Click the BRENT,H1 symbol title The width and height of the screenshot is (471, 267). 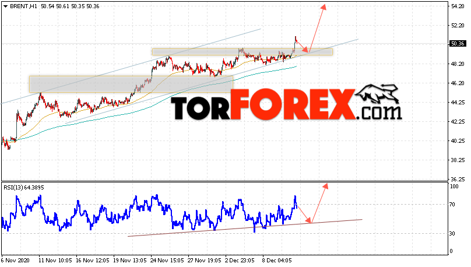(23, 6)
